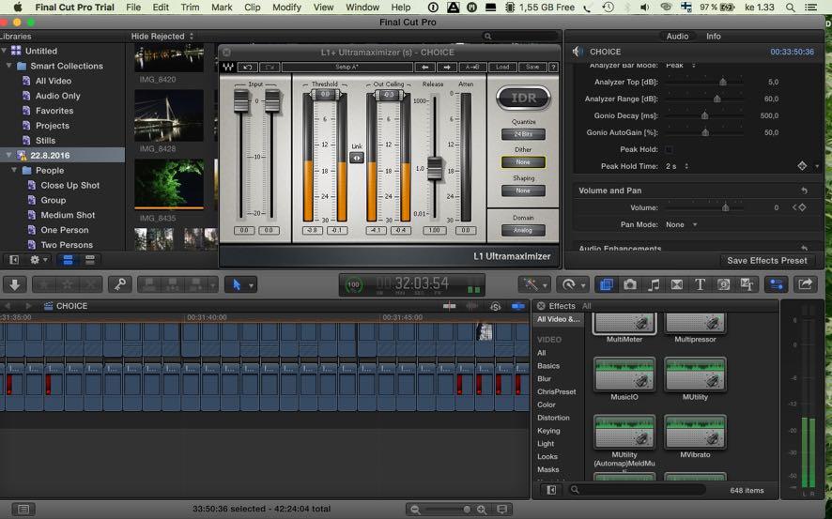Open Notification Center list icon
The image size is (832, 519).
pos(810,8)
